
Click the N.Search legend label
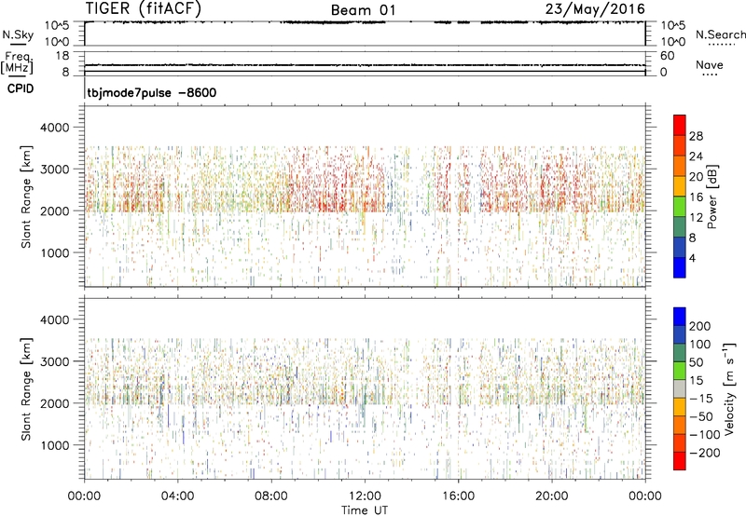click(720, 34)
